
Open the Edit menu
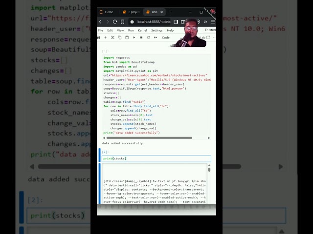coord(110,30)
